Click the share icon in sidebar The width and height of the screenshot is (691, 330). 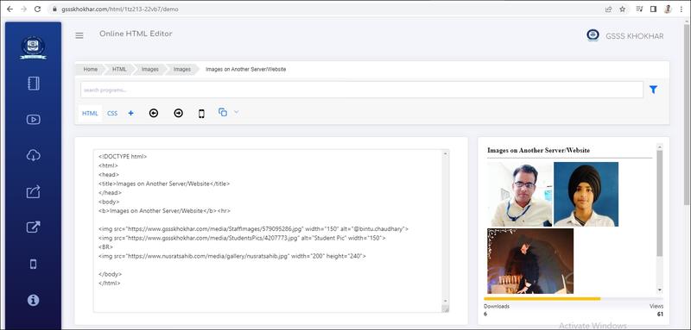[34, 191]
